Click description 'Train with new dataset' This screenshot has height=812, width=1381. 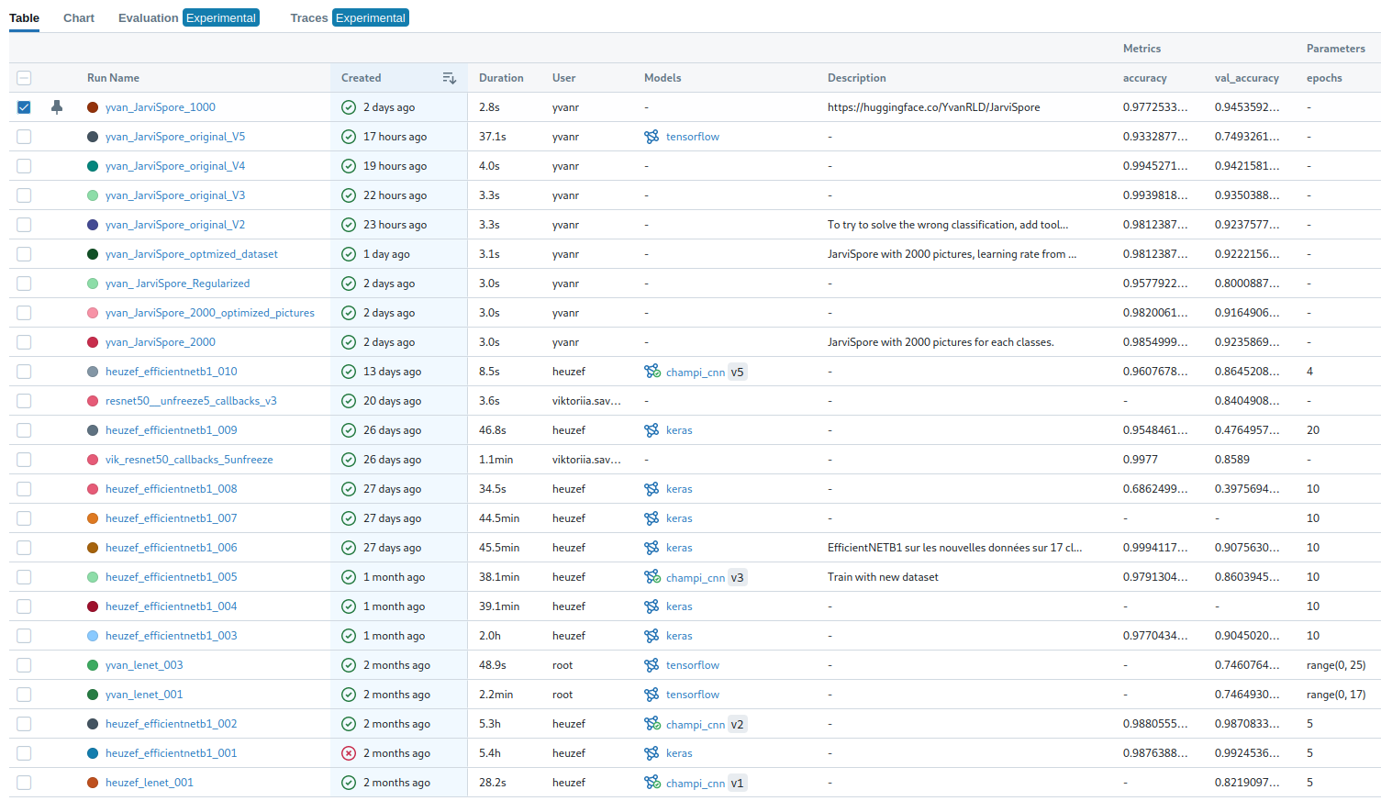click(x=883, y=577)
